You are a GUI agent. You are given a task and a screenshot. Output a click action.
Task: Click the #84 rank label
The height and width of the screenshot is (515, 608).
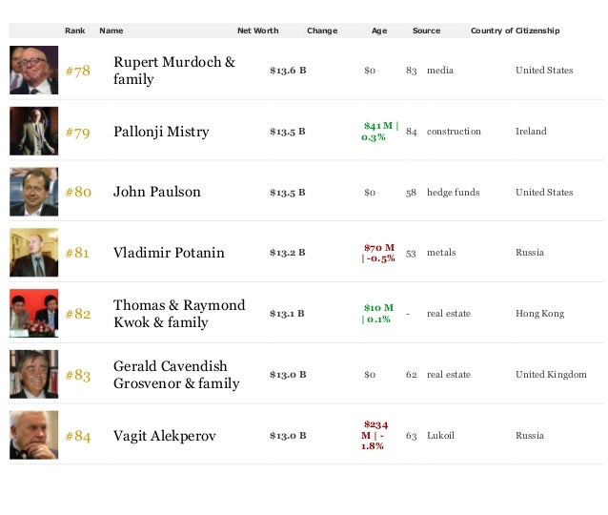pos(78,436)
